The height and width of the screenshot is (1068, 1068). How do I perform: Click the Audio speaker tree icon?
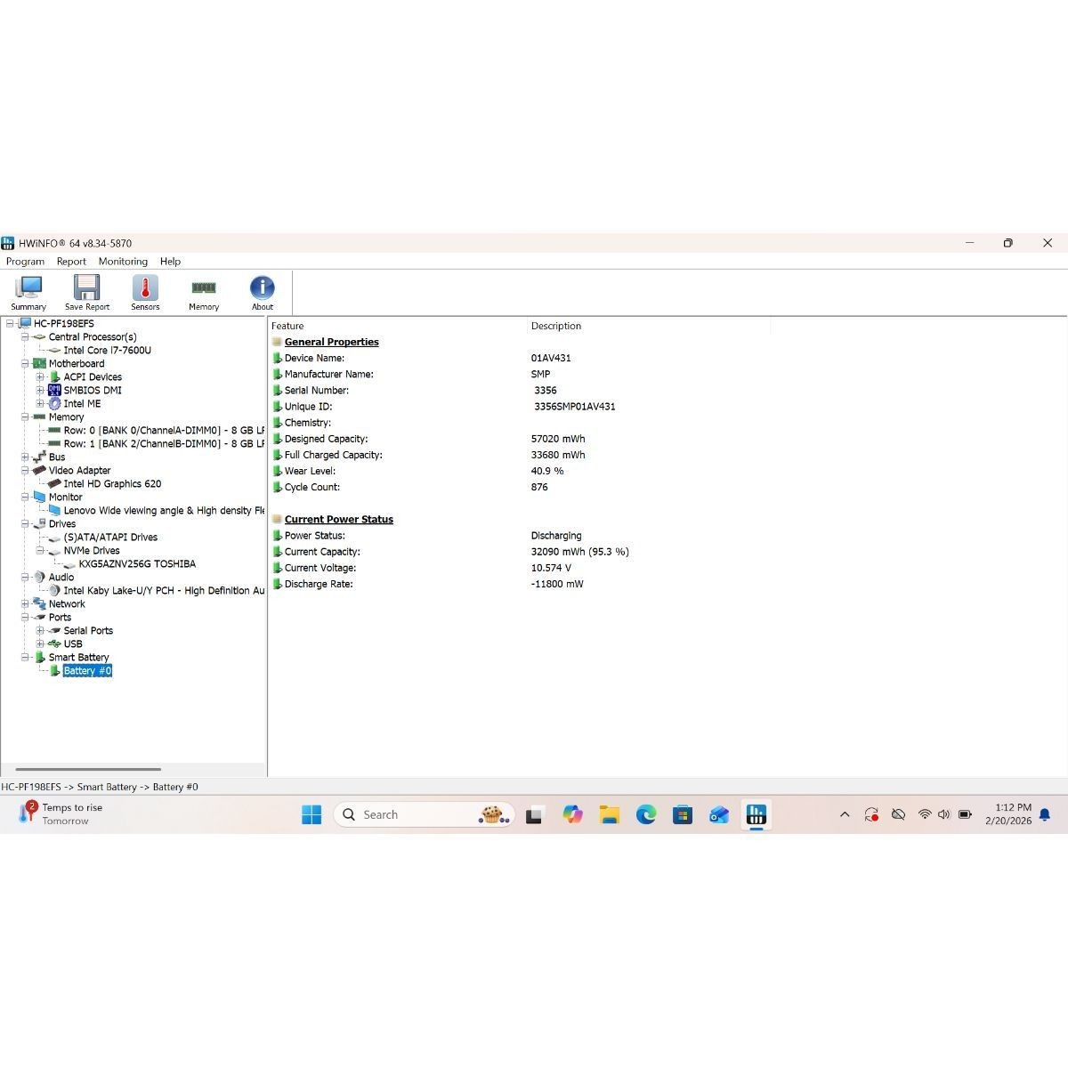pyautogui.click(x=39, y=577)
